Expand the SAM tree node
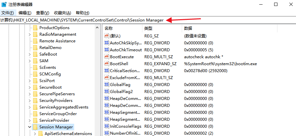Screen dimensions: 296x136 [30, 61]
